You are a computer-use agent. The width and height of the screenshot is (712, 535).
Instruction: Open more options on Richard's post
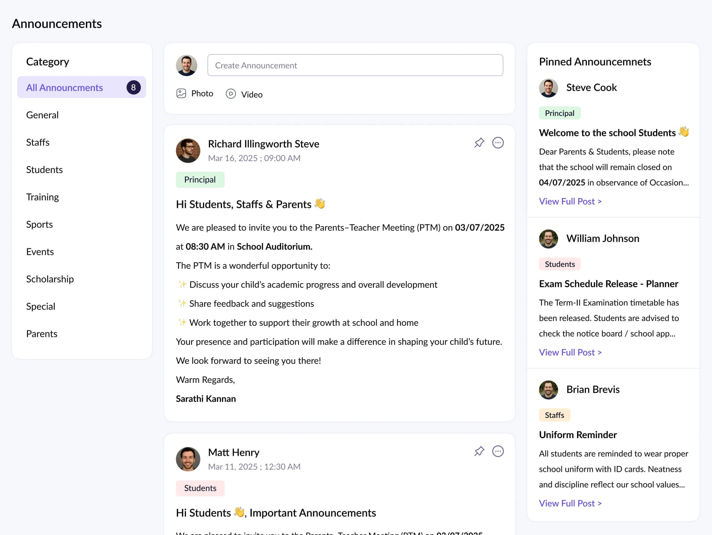click(498, 143)
